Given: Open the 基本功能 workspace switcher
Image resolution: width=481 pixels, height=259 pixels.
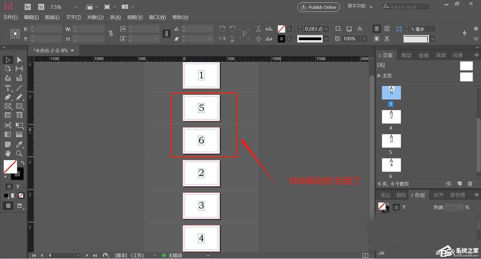Looking at the screenshot, I should (x=360, y=6).
